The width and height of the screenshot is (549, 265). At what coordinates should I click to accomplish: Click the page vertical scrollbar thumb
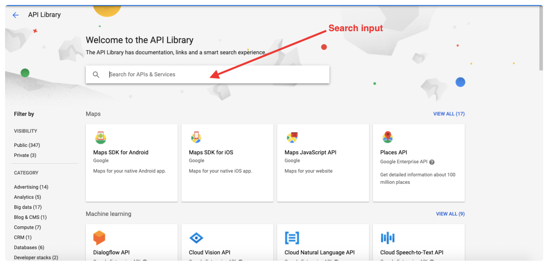[541, 38]
